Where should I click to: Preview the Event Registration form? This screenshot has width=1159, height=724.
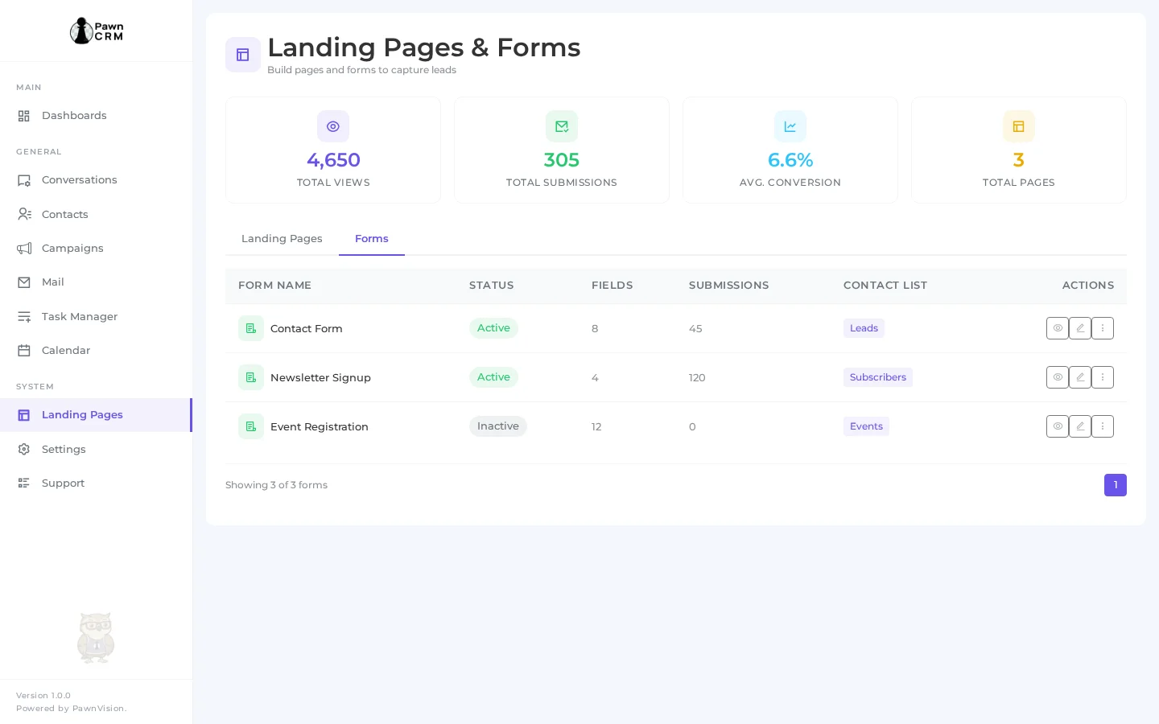1058,426
